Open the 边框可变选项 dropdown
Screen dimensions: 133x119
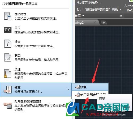[x=101, y=3]
